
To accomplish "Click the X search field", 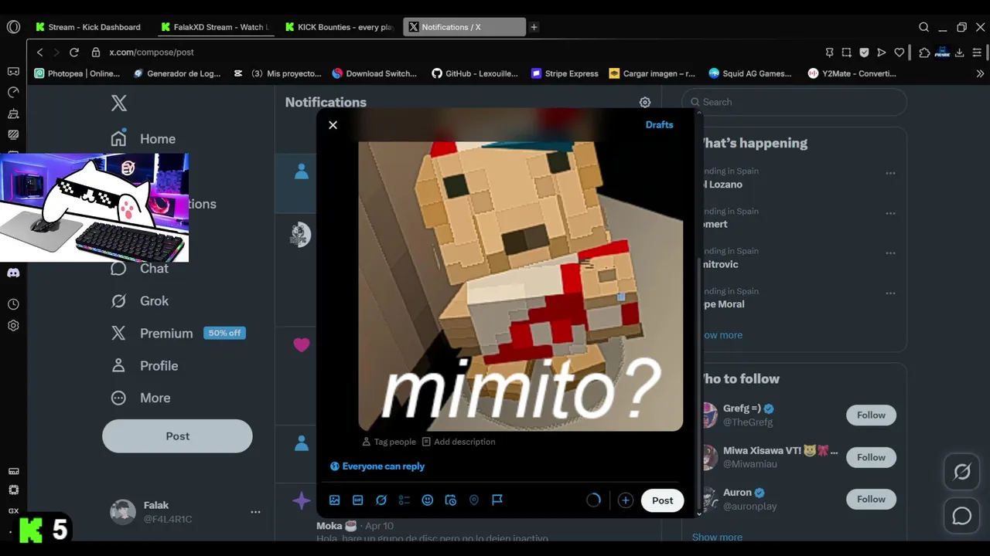I will 794,102.
